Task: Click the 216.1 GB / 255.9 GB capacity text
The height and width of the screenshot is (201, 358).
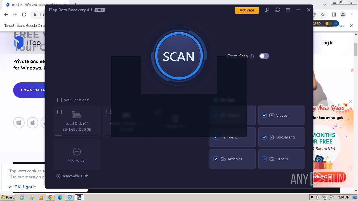Action: (77, 130)
